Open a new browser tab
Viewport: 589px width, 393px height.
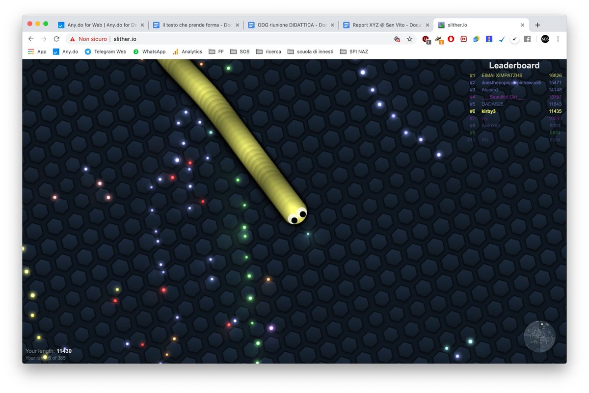pyautogui.click(x=537, y=25)
